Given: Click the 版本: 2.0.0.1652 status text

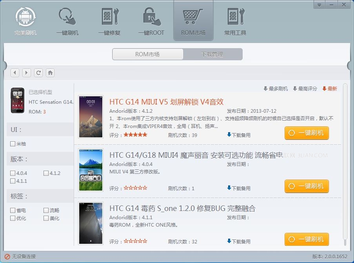Looking at the screenshot, I should point(330,256).
